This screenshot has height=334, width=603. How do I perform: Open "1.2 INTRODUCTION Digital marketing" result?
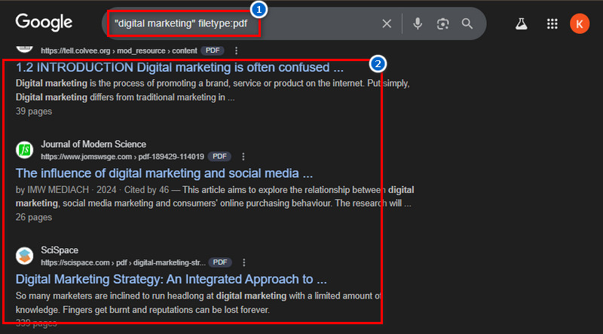(x=179, y=67)
